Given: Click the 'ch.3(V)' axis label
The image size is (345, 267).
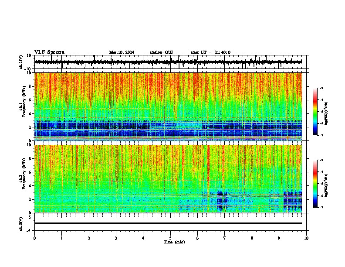Looking at the screenshot, I should click(21, 224).
